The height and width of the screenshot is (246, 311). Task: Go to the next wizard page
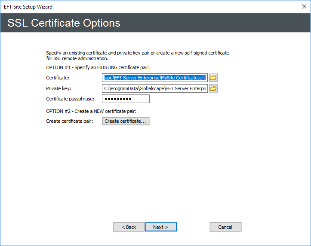[x=161, y=227]
